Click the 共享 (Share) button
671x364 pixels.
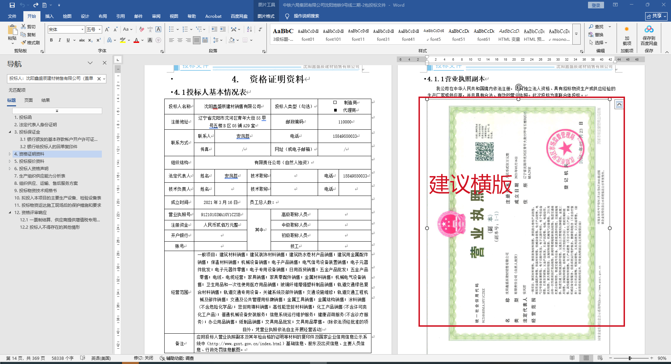(x=656, y=16)
